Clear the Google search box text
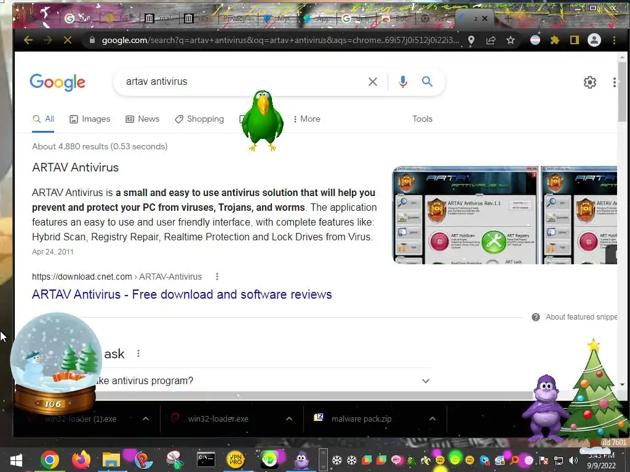630x472 pixels. pos(373,82)
